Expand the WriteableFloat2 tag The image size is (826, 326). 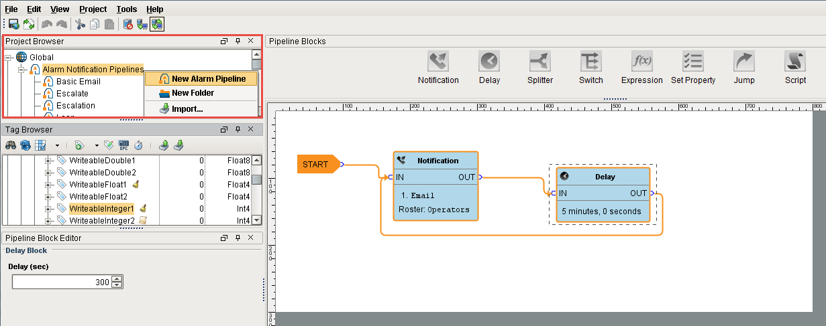(48, 197)
